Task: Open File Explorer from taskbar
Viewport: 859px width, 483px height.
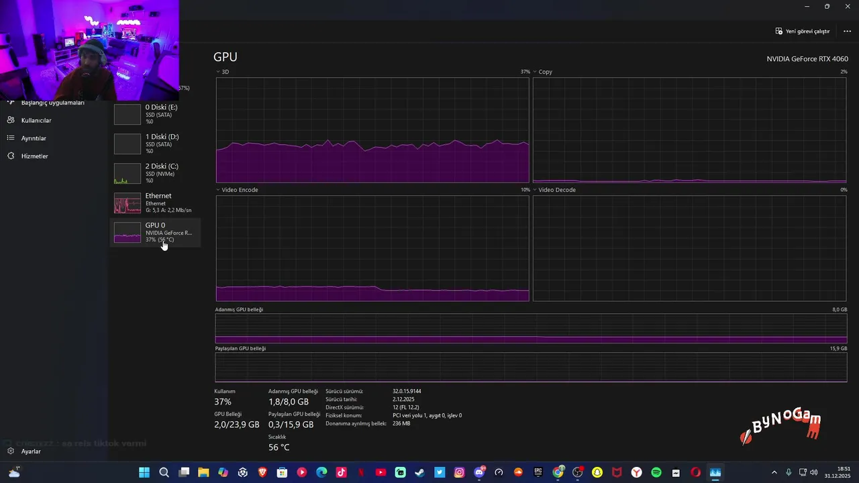Action: [203, 472]
